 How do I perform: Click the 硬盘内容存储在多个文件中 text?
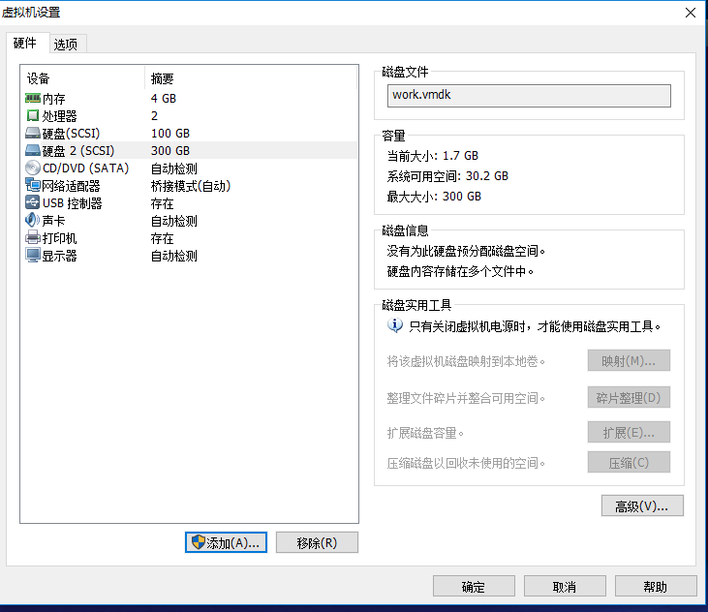[460, 271]
